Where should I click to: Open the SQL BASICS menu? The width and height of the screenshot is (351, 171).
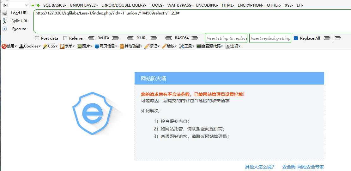55,5
